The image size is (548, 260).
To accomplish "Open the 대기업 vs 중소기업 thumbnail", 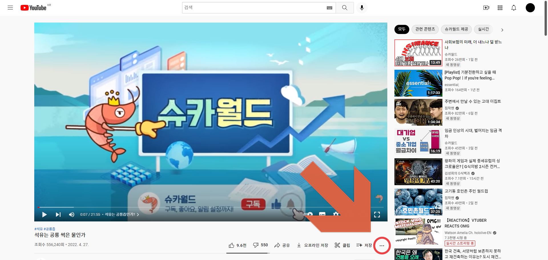I will [x=418, y=141].
